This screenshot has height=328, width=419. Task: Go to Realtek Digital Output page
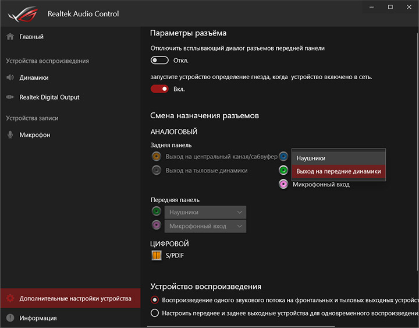click(x=49, y=97)
